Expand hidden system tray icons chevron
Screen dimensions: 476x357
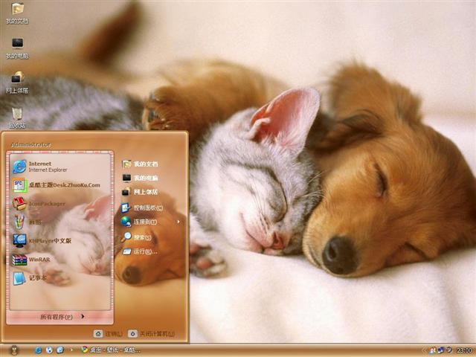pos(423,350)
